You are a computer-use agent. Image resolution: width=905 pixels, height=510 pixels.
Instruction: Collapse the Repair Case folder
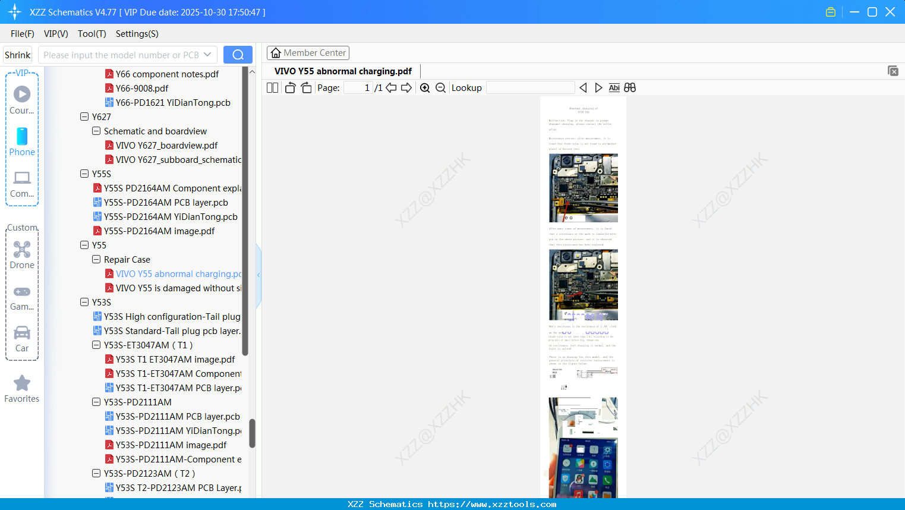tap(96, 259)
